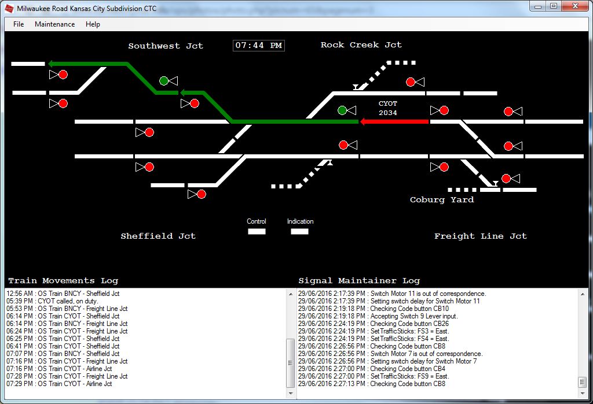Select log entry "Switch Motor 11 is out of correspondence."

pos(392,294)
